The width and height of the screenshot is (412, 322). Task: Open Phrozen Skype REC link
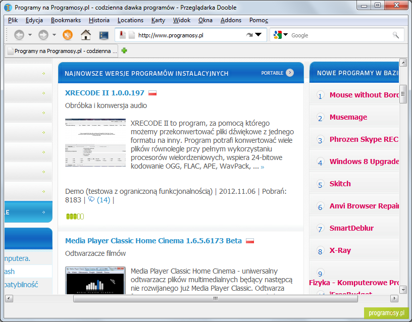pyautogui.click(x=364, y=139)
